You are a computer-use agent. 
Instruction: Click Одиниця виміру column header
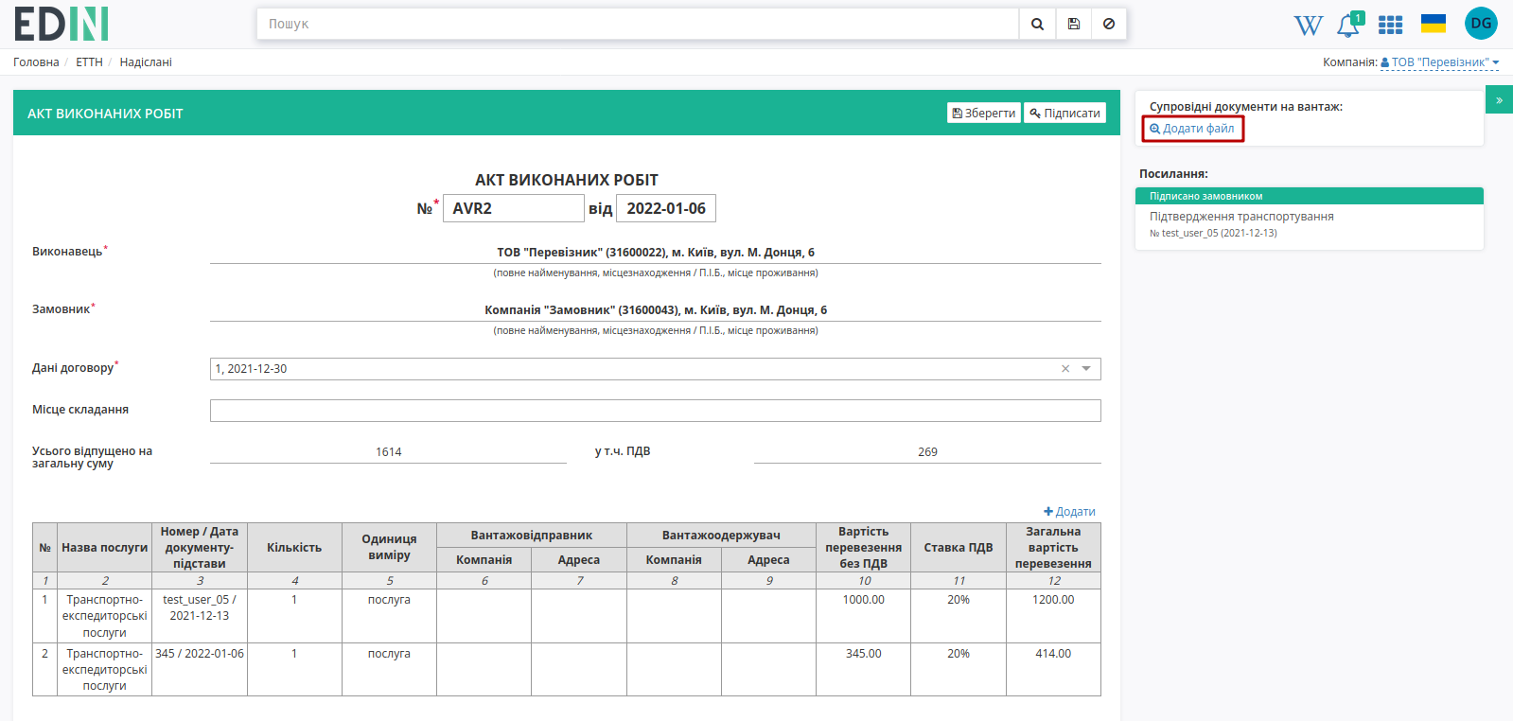(389, 548)
